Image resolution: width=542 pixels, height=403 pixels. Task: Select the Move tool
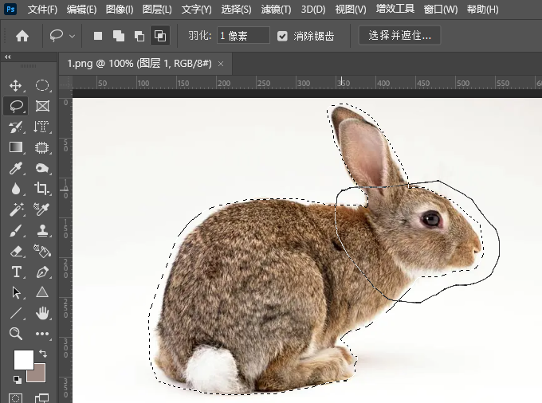(x=16, y=85)
